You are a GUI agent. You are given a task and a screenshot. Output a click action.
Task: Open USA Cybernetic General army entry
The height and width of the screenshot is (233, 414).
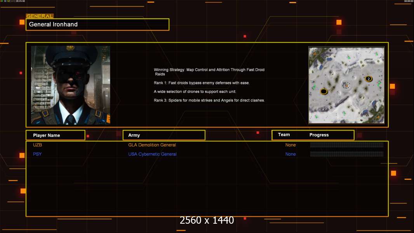tap(152, 154)
